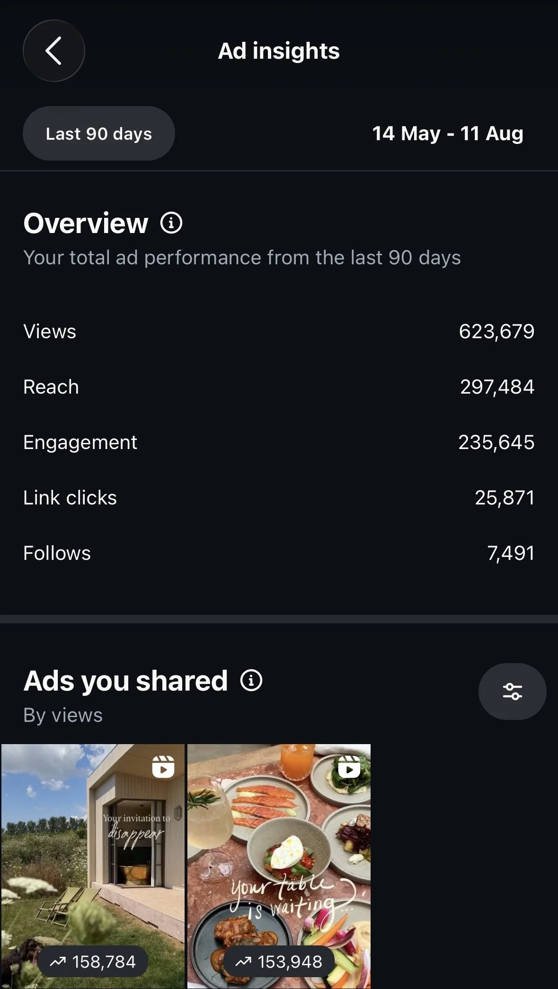Open the Views metric row
558x989 pixels.
point(279,332)
